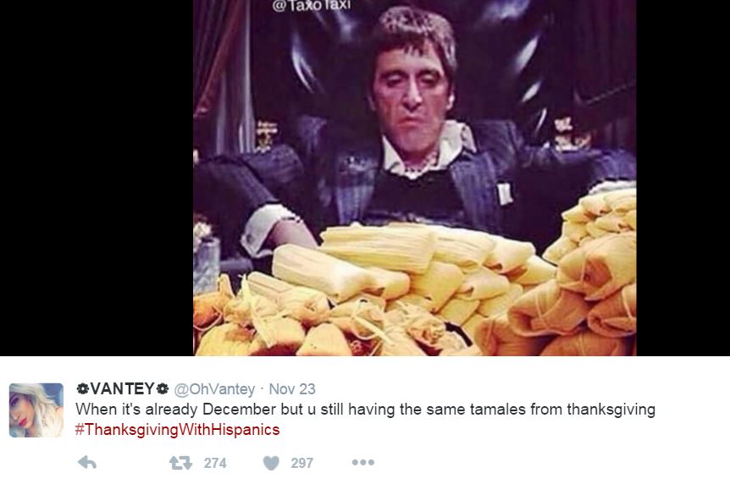
Task: Click the black area left of image
Action: tap(97, 178)
